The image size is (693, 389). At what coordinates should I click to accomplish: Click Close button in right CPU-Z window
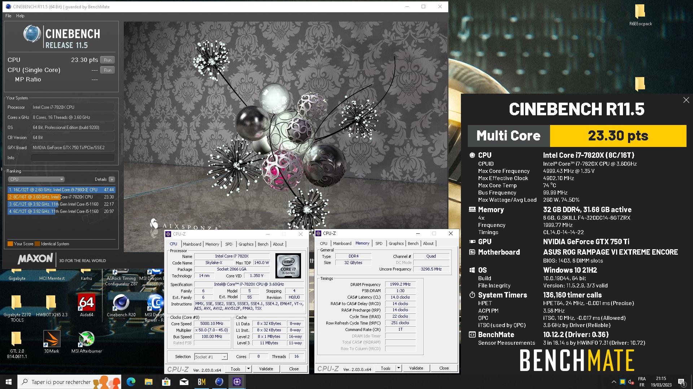[444, 368]
